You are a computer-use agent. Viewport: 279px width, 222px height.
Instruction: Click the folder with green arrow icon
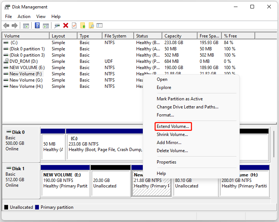click(83, 25)
